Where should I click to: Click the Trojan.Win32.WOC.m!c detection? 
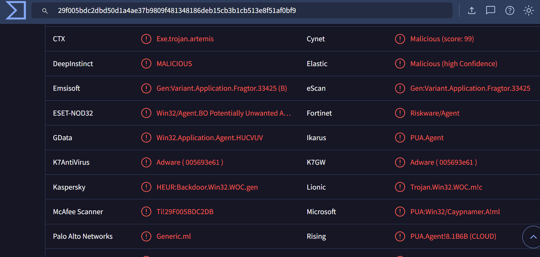pos(446,187)
